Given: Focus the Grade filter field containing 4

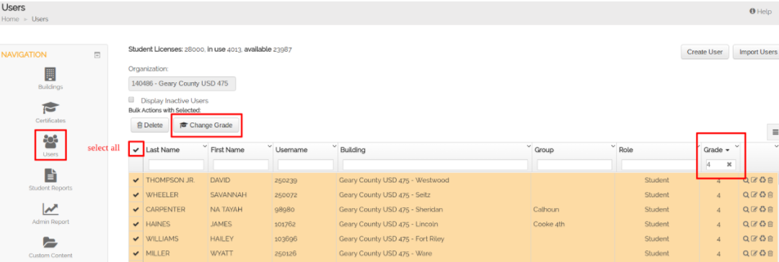Looking at the screenshot, I should [x=721, y=165].
